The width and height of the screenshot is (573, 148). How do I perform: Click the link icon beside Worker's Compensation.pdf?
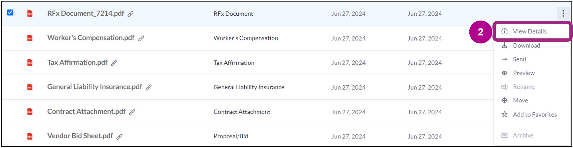point(141,38)
